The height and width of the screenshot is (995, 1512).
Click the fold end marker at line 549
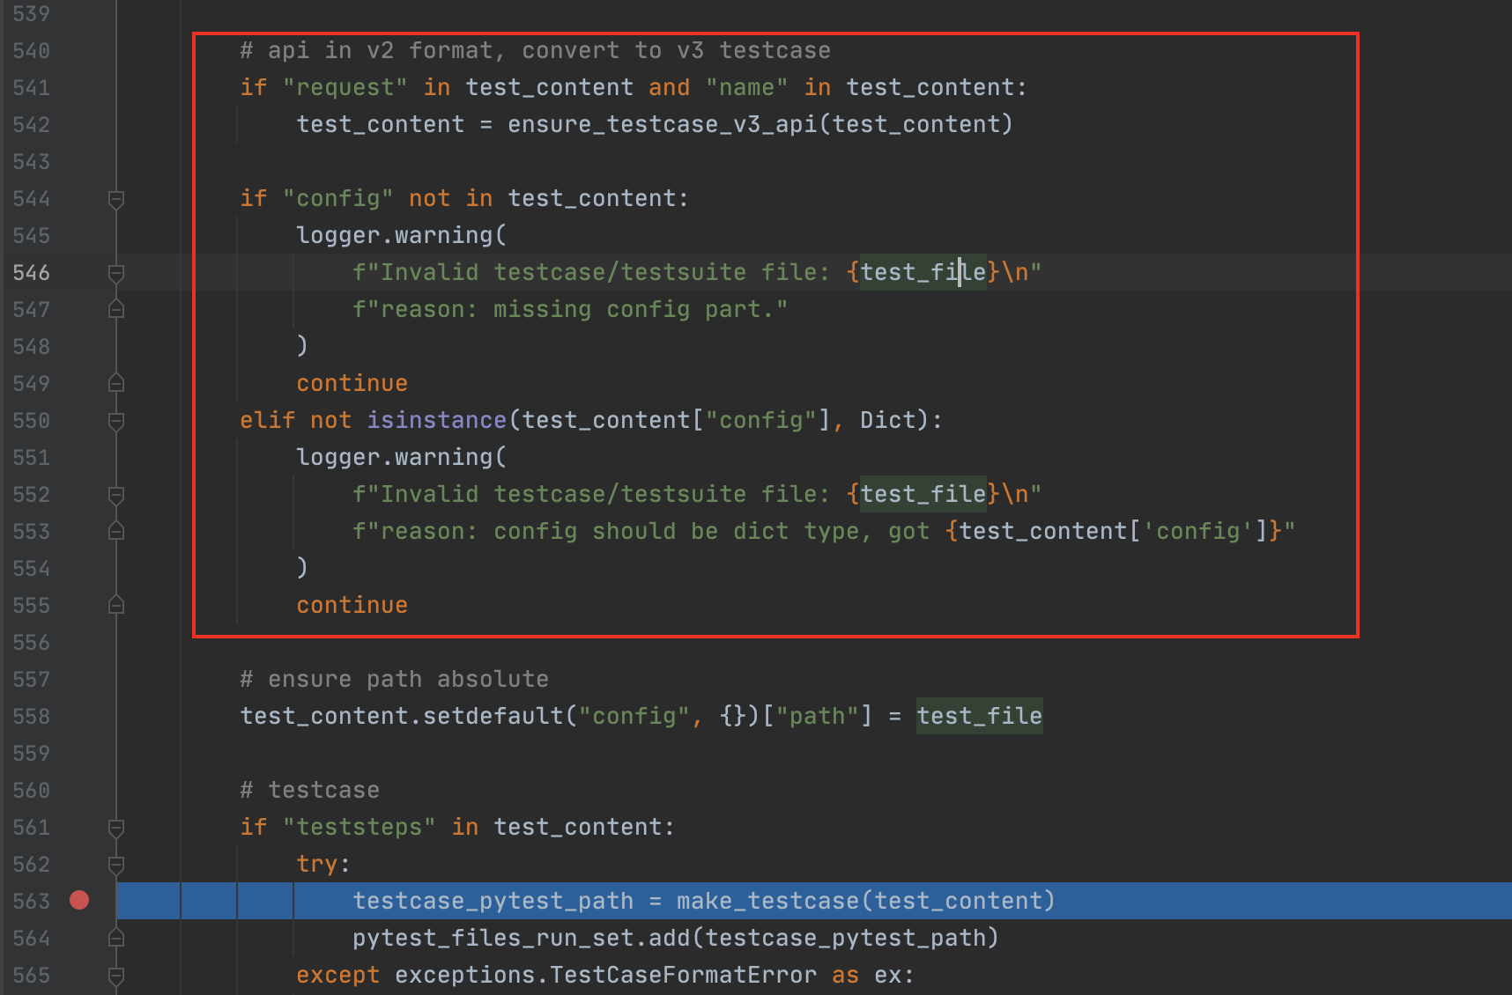115,383
